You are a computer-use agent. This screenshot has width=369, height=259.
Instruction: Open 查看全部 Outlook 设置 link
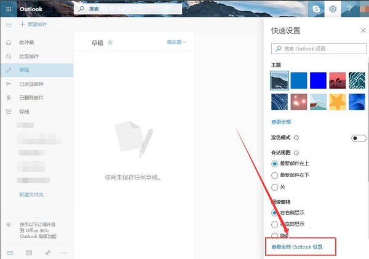(x=297, y=247)
